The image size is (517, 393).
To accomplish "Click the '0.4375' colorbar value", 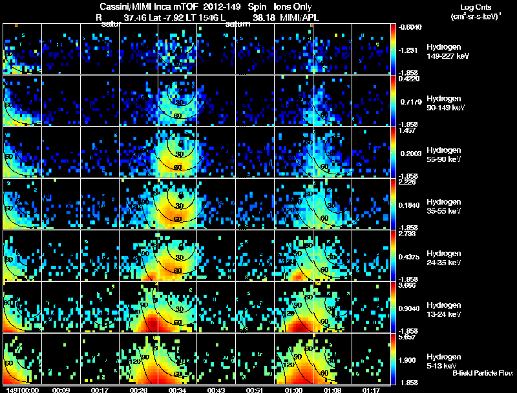I will tap(409, 257).
